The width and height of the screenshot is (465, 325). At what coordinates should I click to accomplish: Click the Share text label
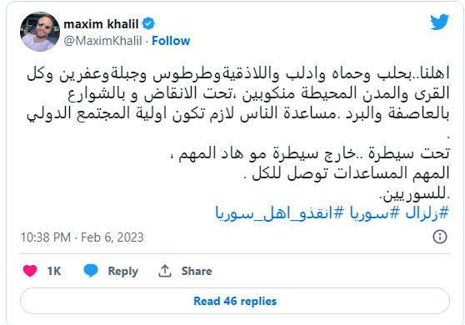197,271
